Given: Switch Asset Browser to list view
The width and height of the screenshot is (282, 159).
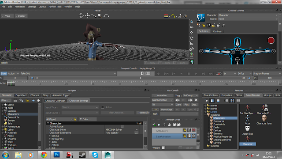Looking at the screenshot, I should pos(226,101).
